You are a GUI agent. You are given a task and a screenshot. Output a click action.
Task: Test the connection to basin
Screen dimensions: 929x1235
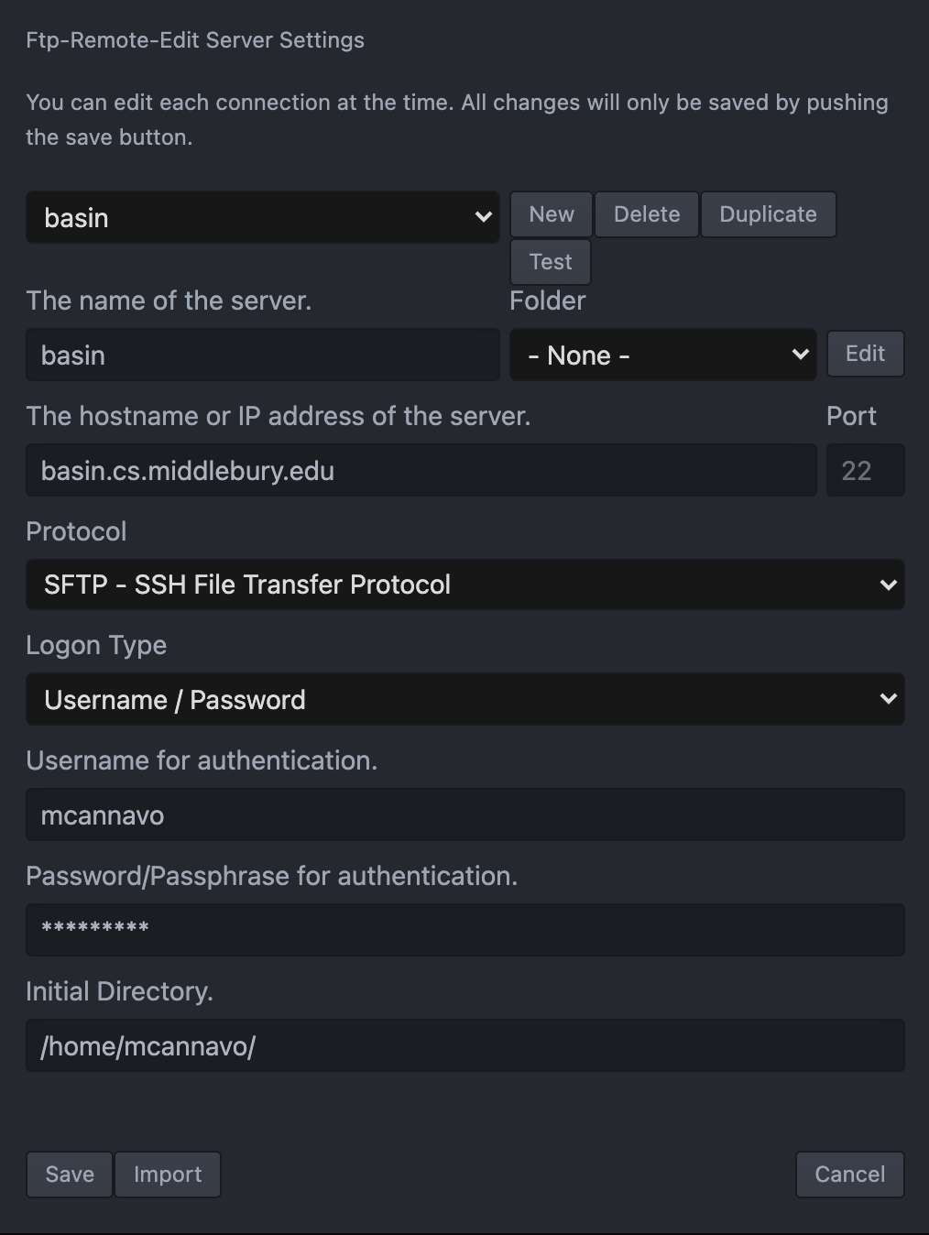click(x=550, y=261)
